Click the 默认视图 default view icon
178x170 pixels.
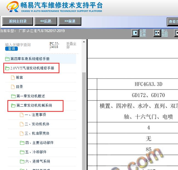[x=157, y=33]
